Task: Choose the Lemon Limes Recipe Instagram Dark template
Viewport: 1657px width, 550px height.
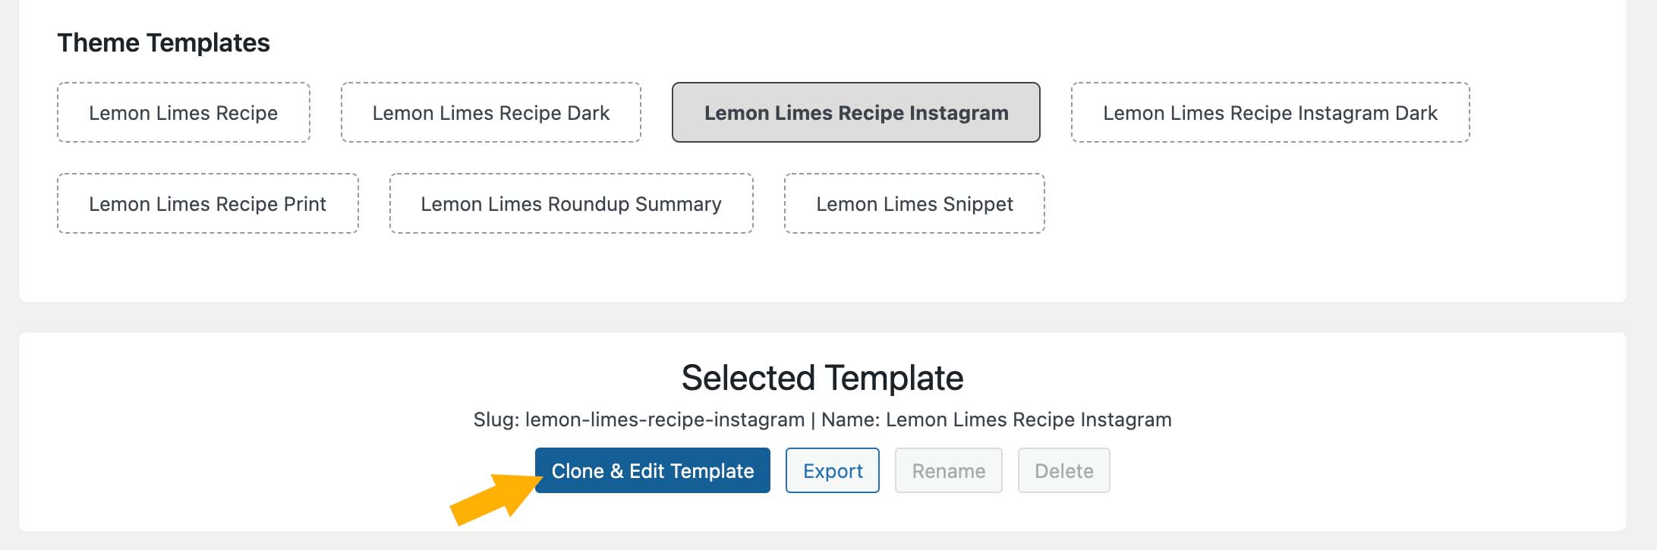Action: 1270,112
